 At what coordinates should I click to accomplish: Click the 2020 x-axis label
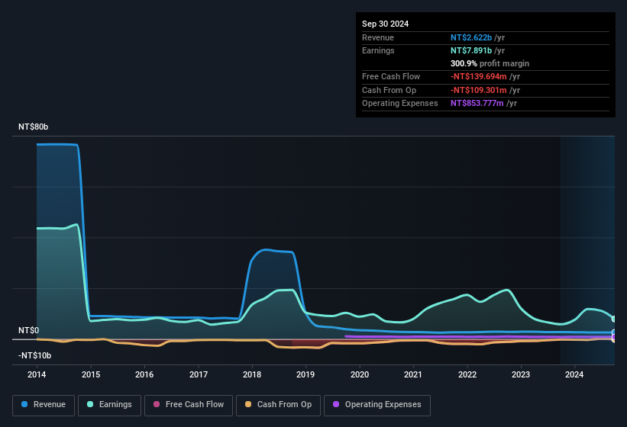(360, 374)
